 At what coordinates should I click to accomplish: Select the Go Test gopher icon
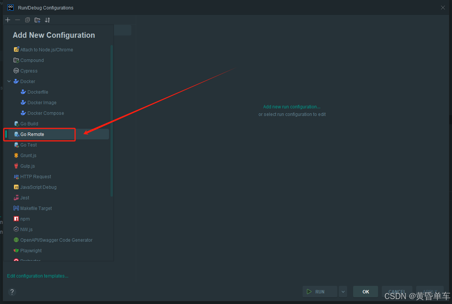(x=16, y=145)
